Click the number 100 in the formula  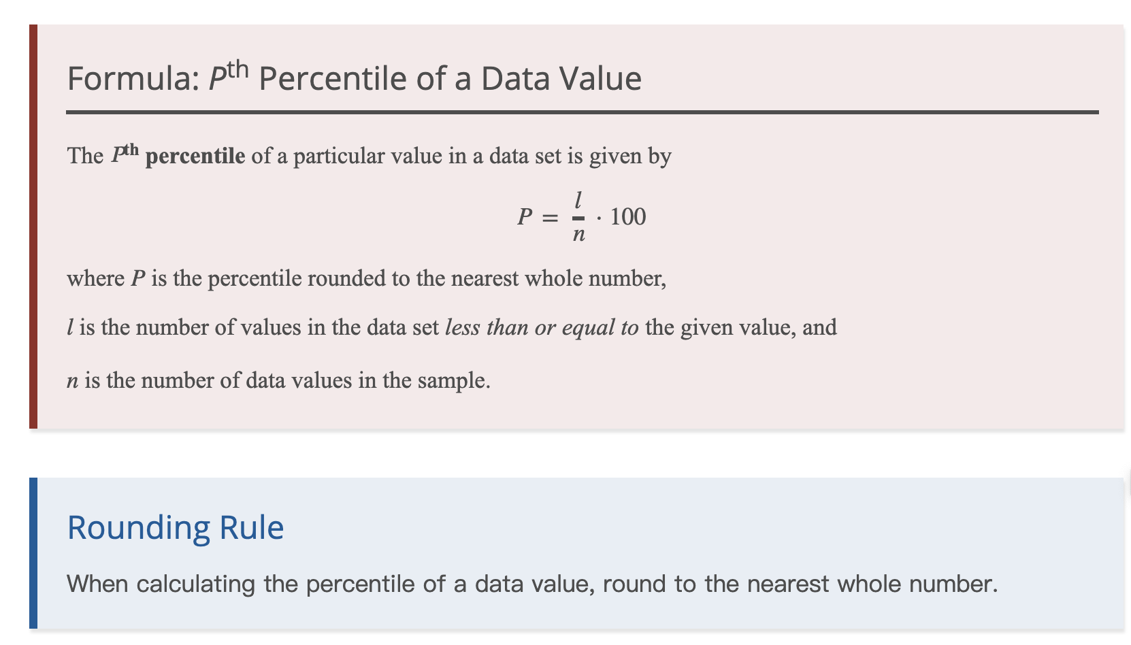[x=627, y=217]
